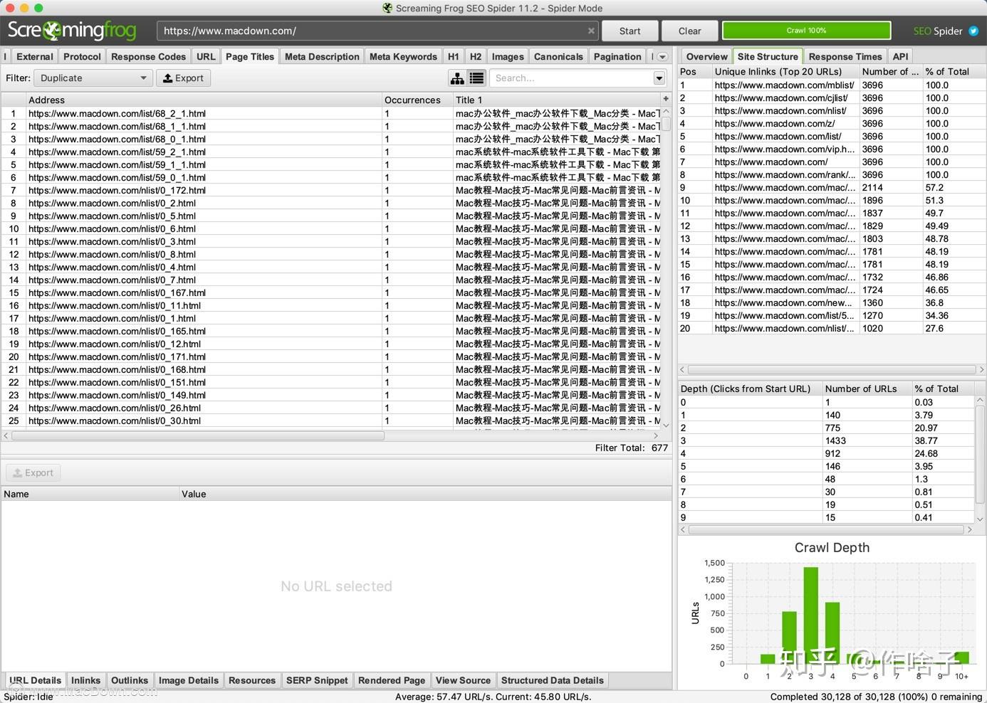Open the Image Details bottom tab

[x=189, y=680]
